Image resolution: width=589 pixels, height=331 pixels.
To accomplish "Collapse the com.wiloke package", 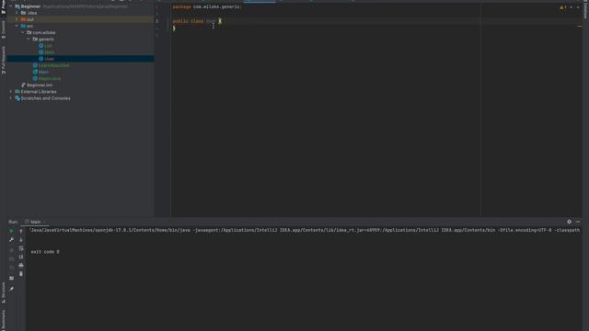I will pyautogui.click(x=23, y=33).
